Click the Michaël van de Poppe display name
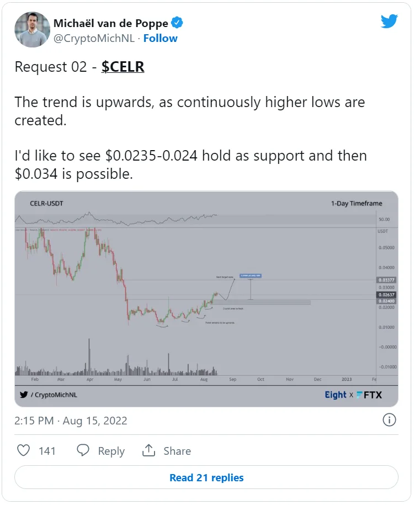 110,23
